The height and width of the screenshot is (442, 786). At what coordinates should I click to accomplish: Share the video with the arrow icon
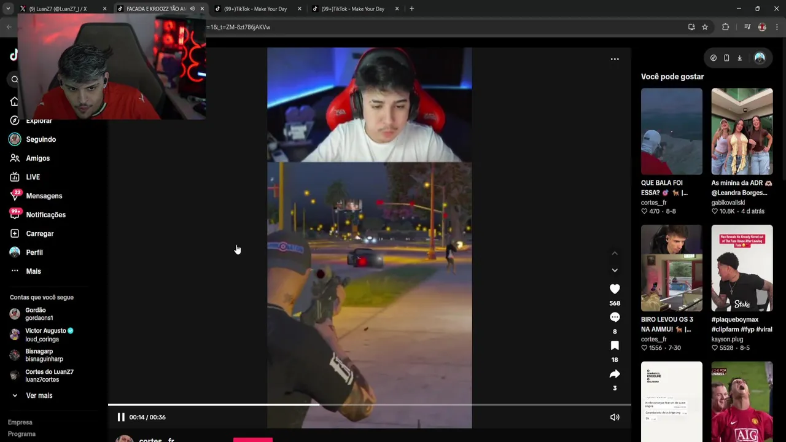click(615, 374)
